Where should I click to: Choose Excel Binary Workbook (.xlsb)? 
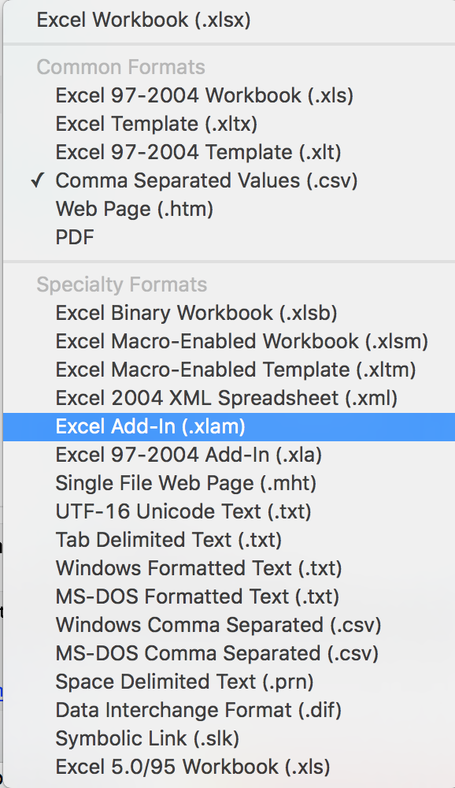click(229, 313)
